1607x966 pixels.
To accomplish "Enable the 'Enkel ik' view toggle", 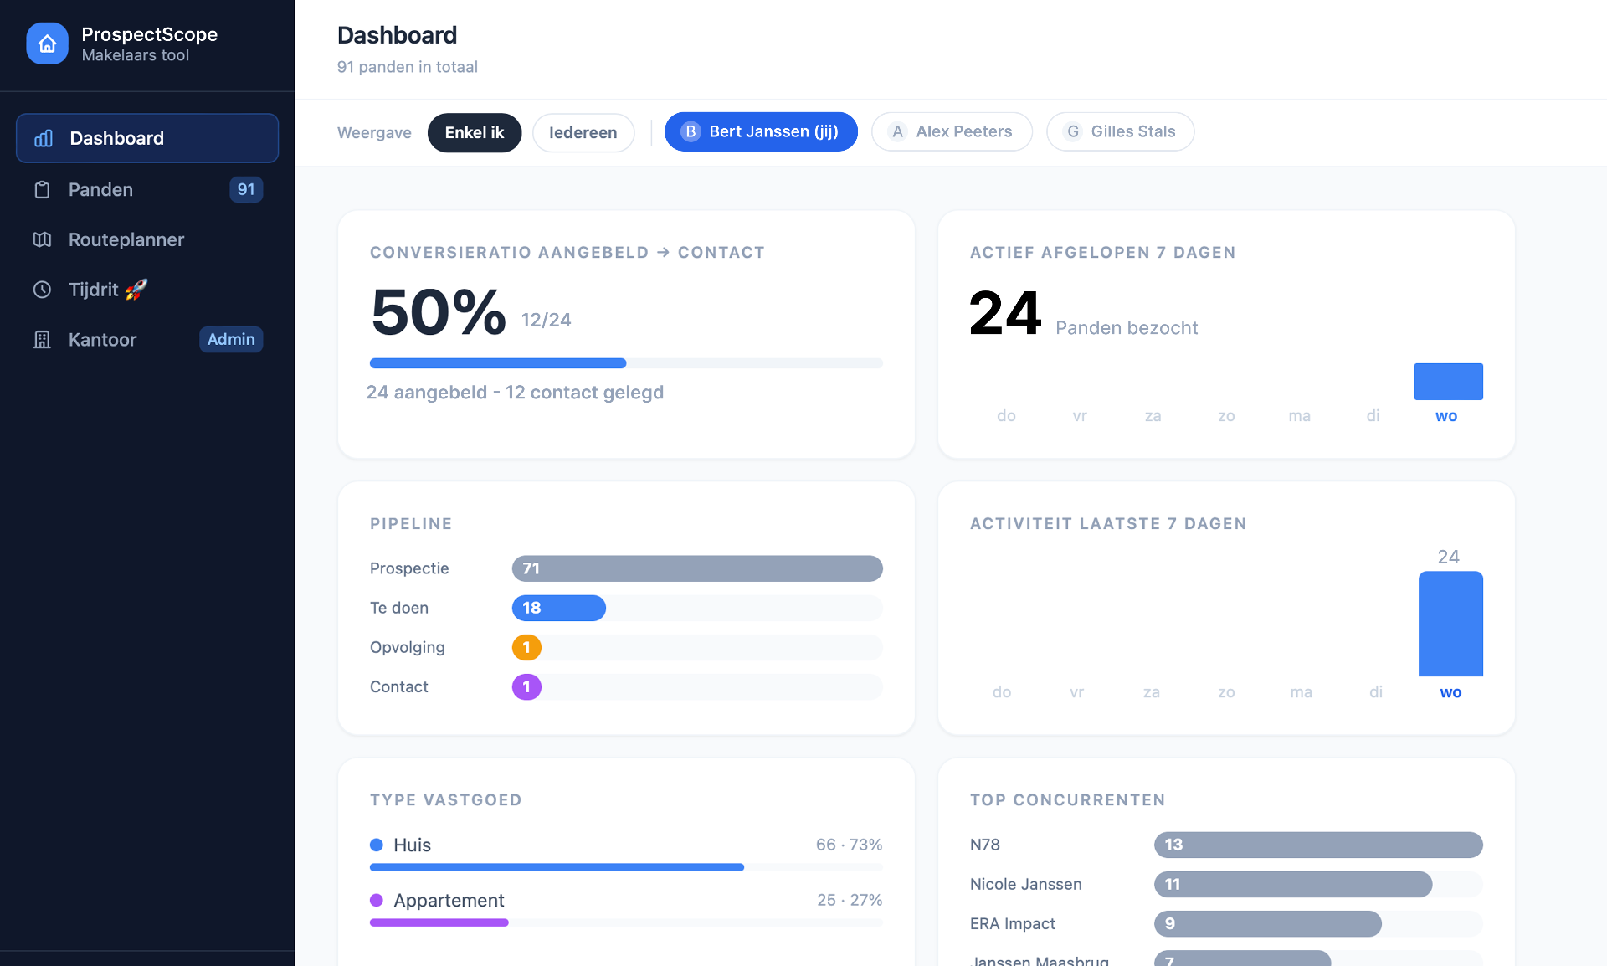I will click(x=474, y=131).
